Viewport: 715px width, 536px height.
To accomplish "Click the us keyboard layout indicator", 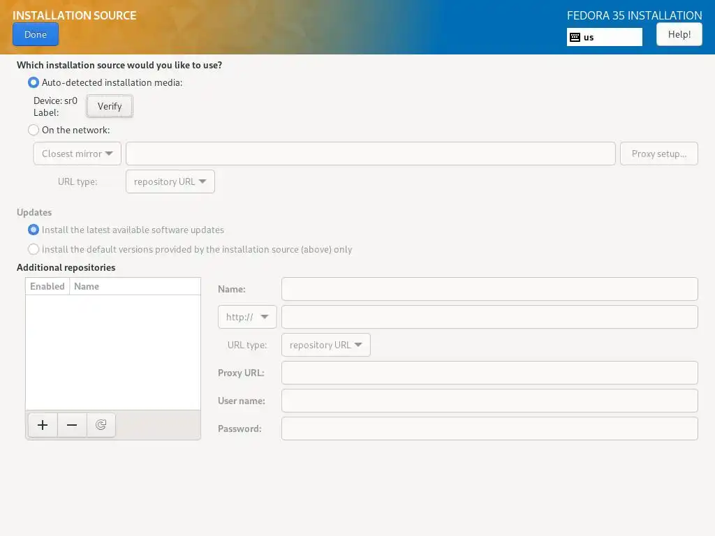I will pyautogui.click(x=605, y=38).
